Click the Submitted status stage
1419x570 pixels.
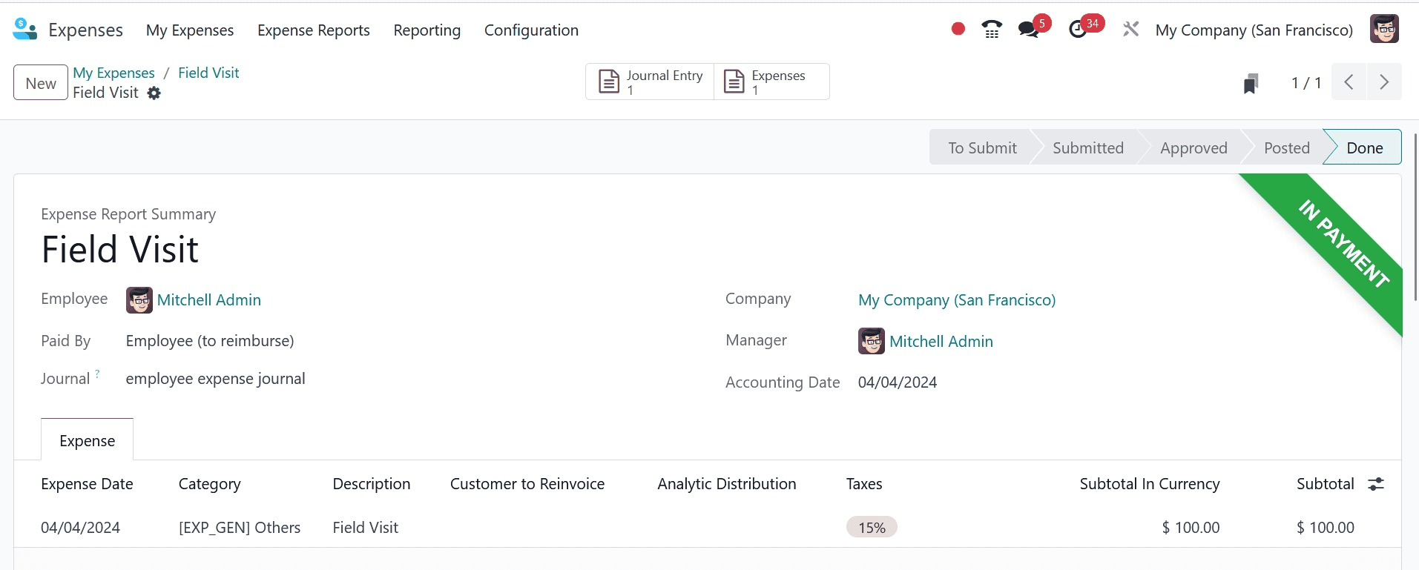[x=1088, y=148]
